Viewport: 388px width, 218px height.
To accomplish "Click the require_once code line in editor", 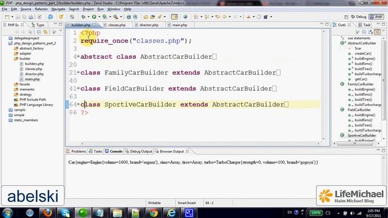I will click(136, 41).
